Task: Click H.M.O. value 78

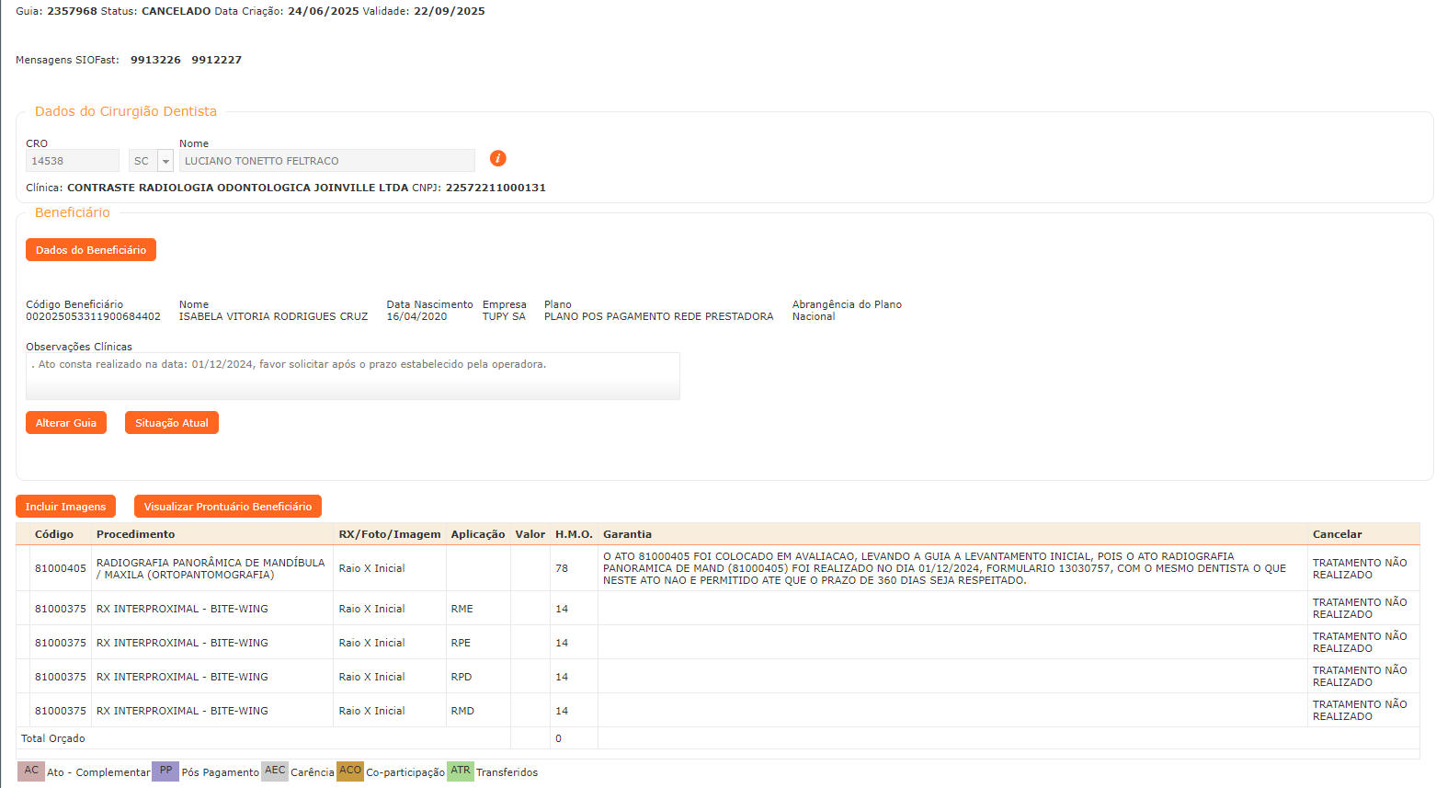Action: 562,568
